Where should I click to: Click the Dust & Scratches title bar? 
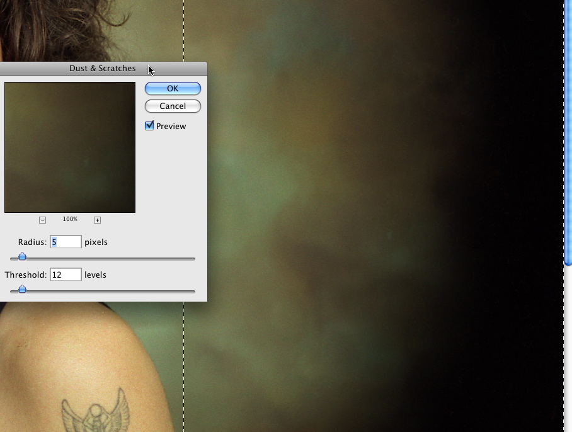click(x=103, y=68)
